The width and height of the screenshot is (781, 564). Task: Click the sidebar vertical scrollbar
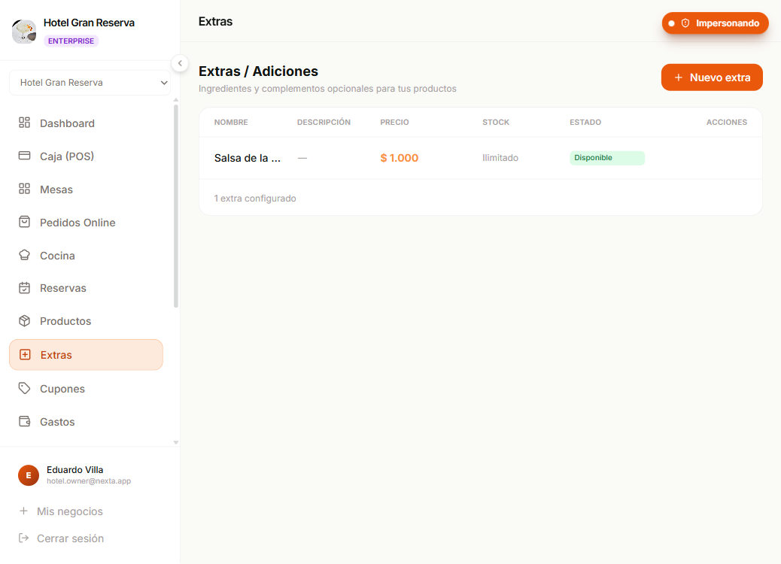pos(176,205)
